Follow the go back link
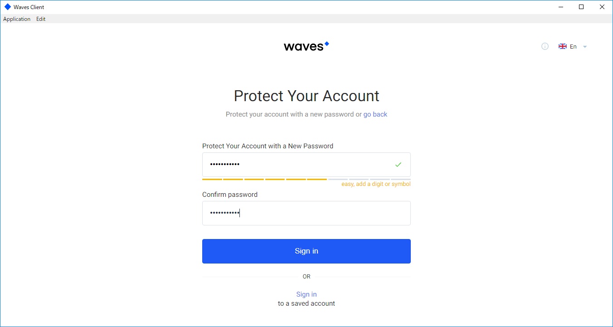This screenshot has width=613, height=327. click(375, 114)
